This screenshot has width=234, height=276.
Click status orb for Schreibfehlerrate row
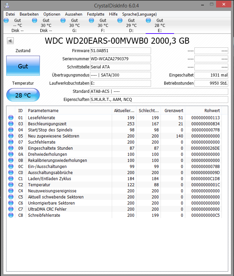click(11, 215)
